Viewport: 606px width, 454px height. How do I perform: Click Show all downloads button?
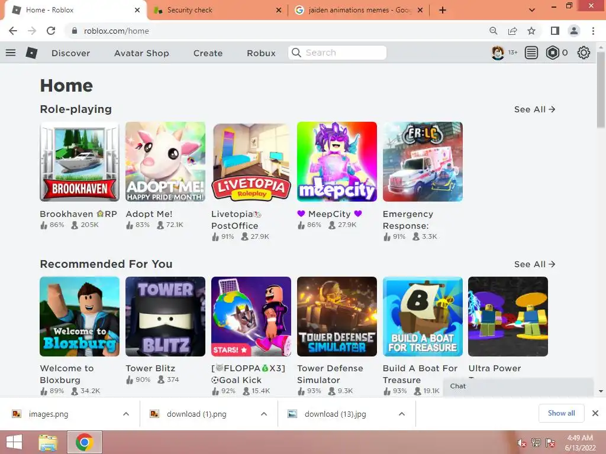[561, 413]
